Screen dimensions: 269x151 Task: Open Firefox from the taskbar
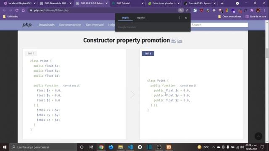tap(111, 147)
